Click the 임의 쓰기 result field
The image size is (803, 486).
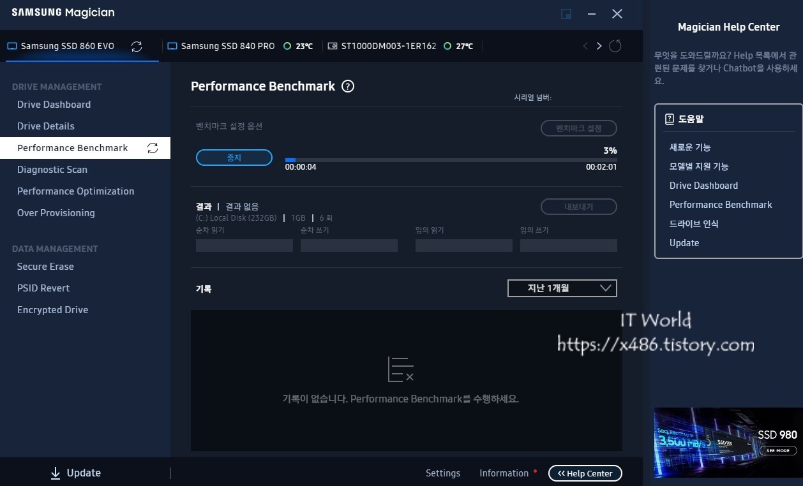[x=569, y=246]
